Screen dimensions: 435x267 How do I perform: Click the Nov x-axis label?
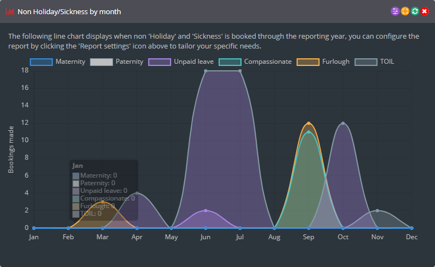pos(377,237)
